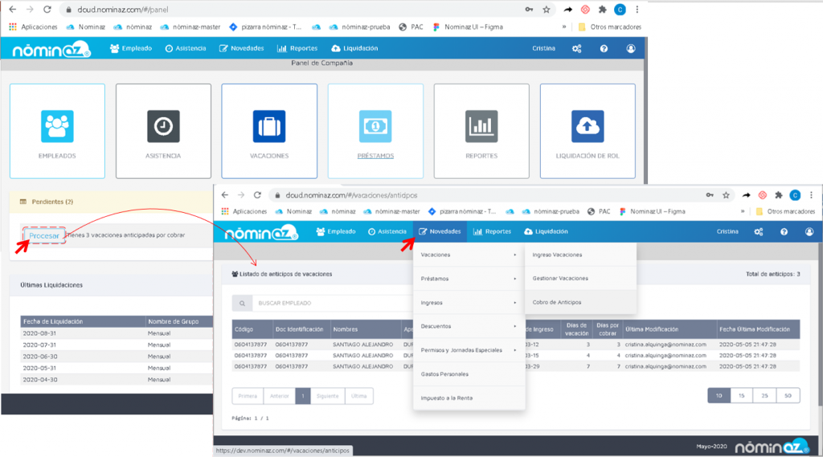Screen dimensions: 823x457
Task: Go to Siguiente page button
Action: pyautogui.click(x=328, y=396)
